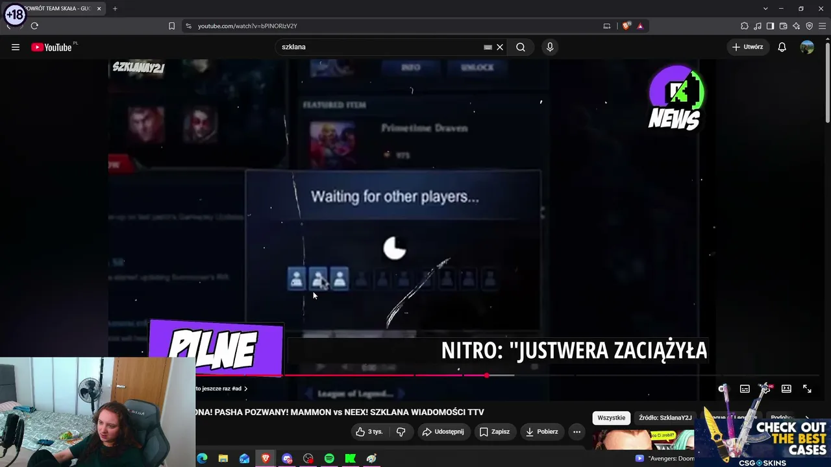Screen dimensions: 831x467
Task: Open the account avatar menu
Action: (x=807, y=47)
